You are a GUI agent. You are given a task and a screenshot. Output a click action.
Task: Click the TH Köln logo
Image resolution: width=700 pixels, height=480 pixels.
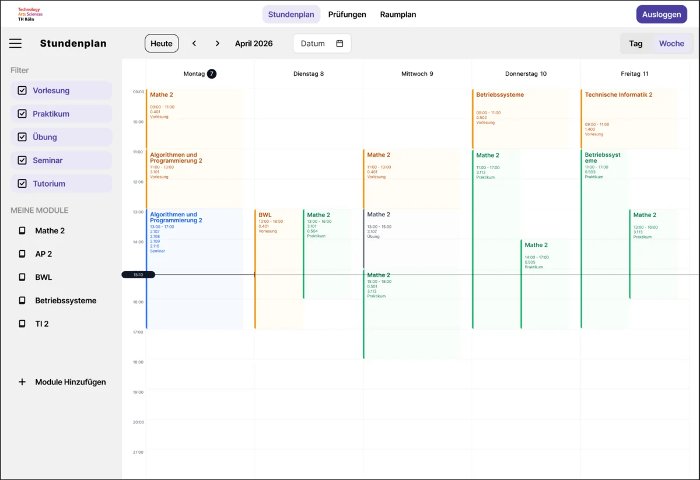30,15
